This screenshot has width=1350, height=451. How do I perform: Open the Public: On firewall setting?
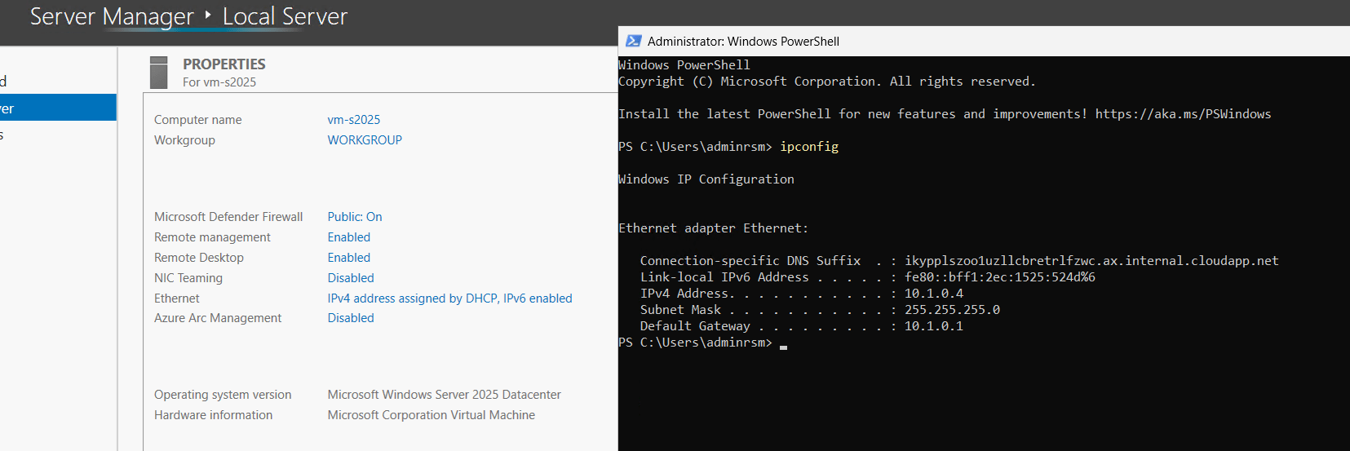tap(355, 217)
